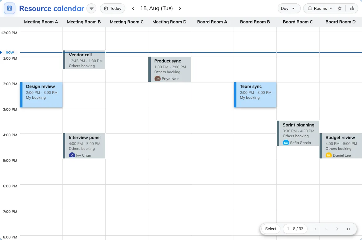Screen dimensions: 362x240
Task: Click the 8:00 PM time label
Action: click(x=10, y=237)
